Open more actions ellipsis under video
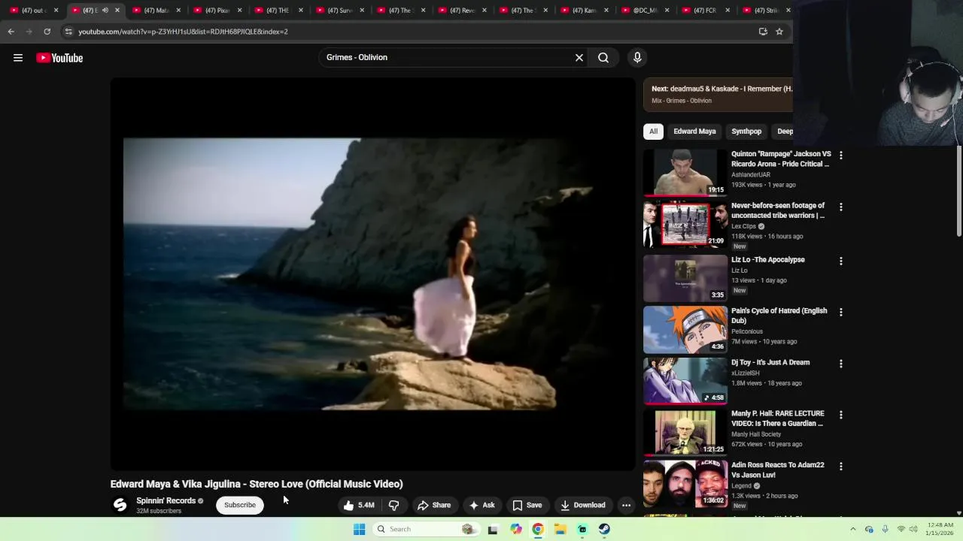 626,505
